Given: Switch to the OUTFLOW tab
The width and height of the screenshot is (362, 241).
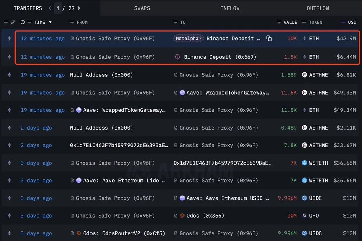Looking at the screenshot, I should coord(318,8).
